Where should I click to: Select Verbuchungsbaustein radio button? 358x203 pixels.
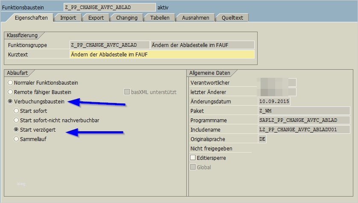click(x=10, y=101)
